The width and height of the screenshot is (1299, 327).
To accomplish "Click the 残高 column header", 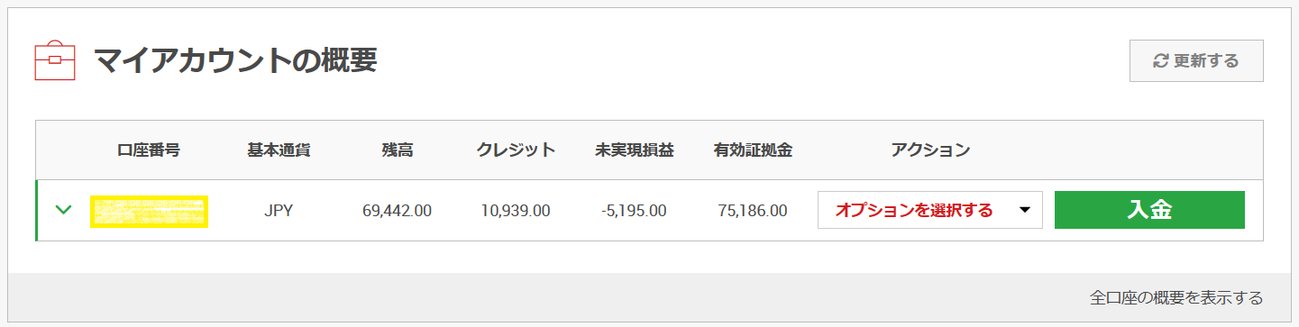I will click(x=398, y=150).
